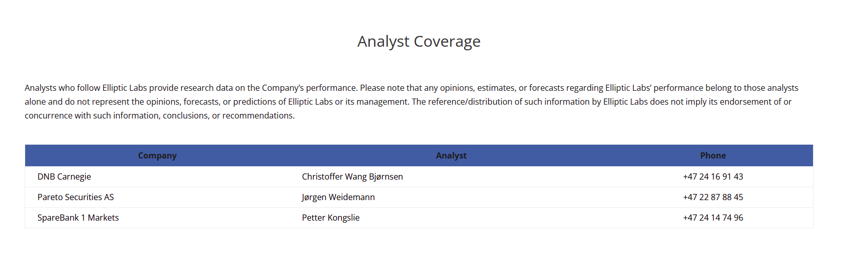Select the SpareBank 1 Markets cell

78,218
